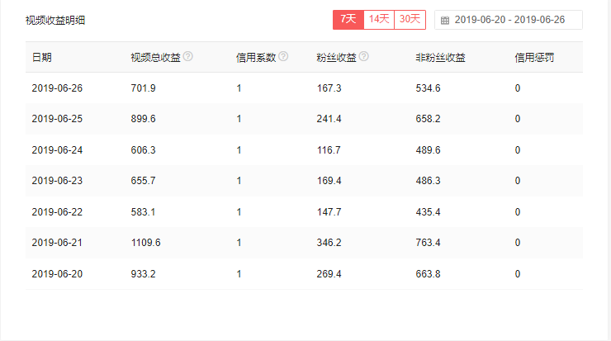Image resolution: width=611 pixels, height=341 pixels.
Task: Click total revenue value 933.2
Action: (x=143, y=274)
